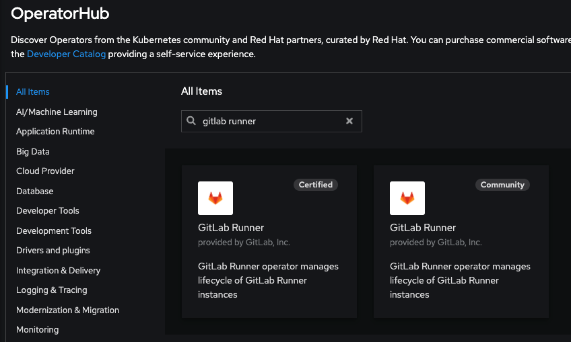Click the All Items results heading
Image resolution: width=571 pixels, height=342 pixels.
pos(201,91)
